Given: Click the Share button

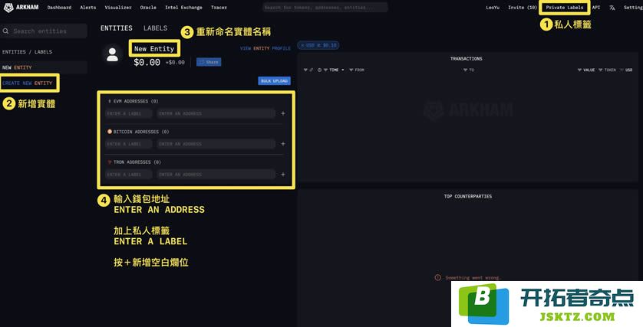Looking at the screenshot, I should point(209,62).
